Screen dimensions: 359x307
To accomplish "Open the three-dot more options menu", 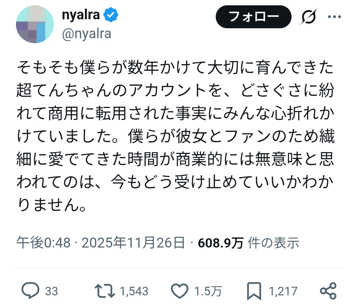I will 334,17.
